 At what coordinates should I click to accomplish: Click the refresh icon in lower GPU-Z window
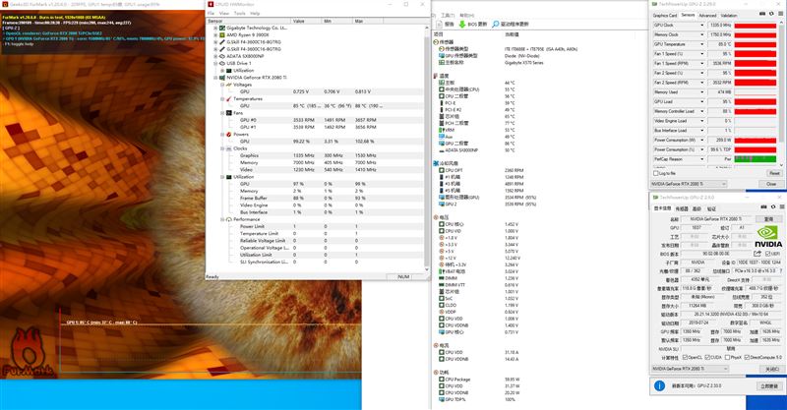click(x=773, y=206)
